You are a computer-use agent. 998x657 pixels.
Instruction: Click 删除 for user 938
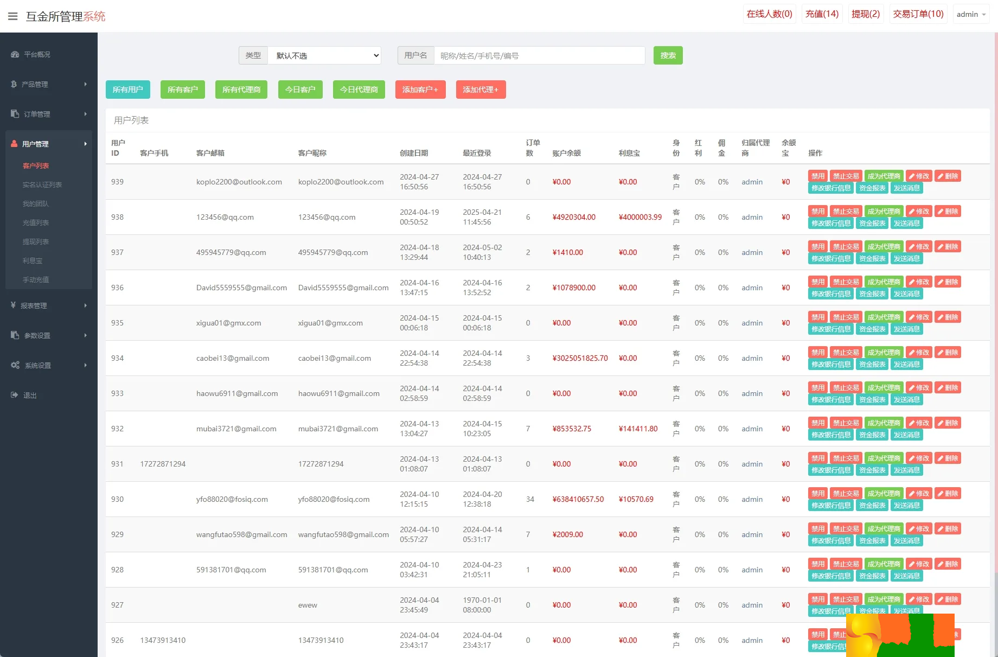(948, 212)
